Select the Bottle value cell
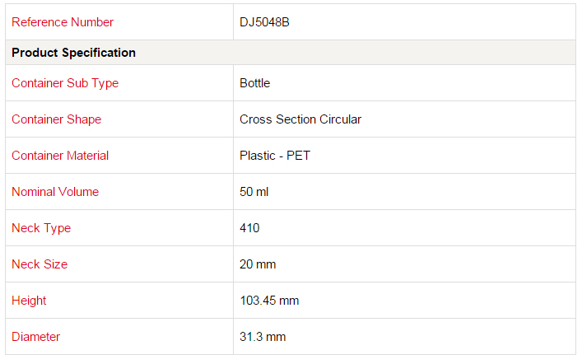 coord(404,83)
